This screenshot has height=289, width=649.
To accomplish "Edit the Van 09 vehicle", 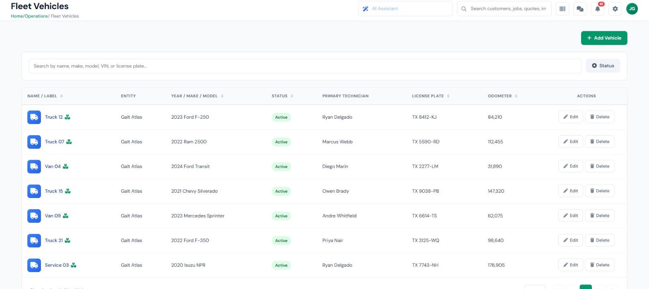I will (570, 215).
